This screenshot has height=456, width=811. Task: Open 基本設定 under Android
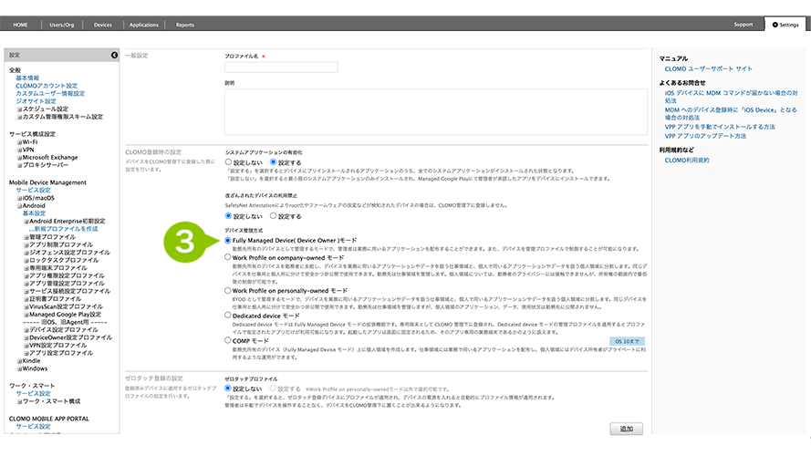coord(34,213)
